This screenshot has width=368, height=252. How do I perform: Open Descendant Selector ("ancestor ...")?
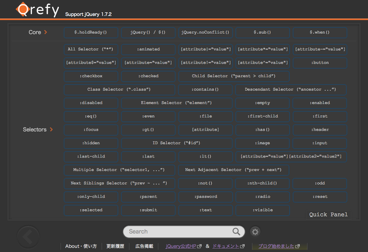click(x=291, y=90)
